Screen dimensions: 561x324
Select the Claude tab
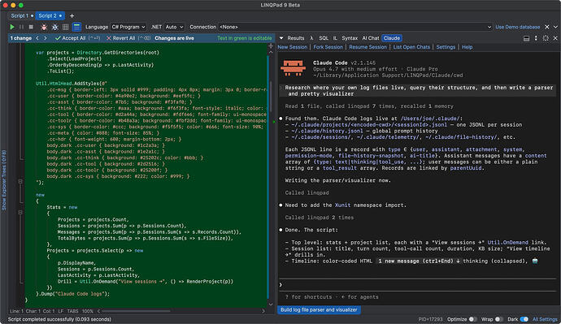[392, 38]
